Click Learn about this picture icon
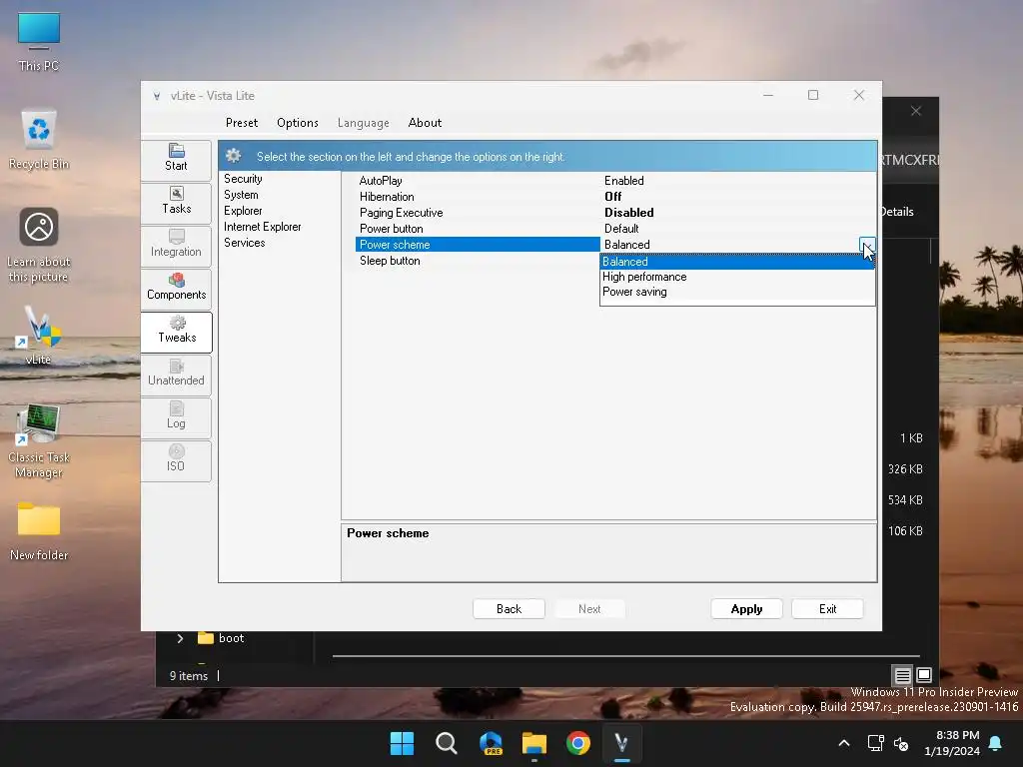 [x=39, y=246]
